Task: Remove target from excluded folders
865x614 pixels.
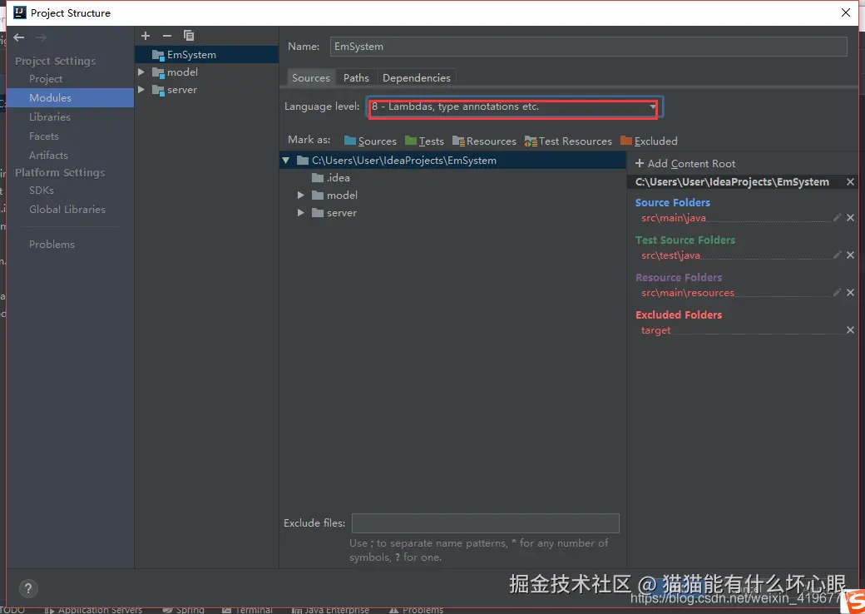Action: (850, 330)
